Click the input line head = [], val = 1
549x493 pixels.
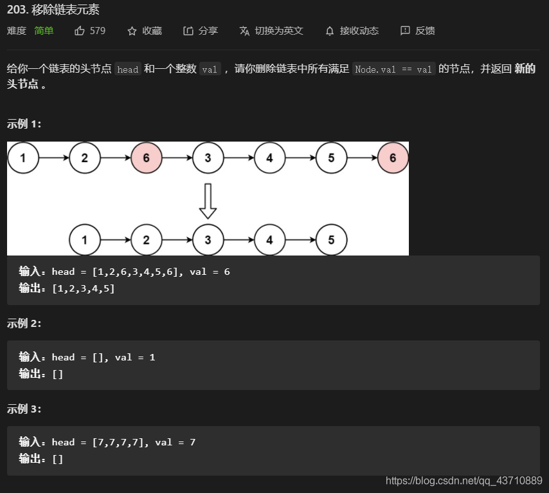pyautogui.click(x=87, y=357)
